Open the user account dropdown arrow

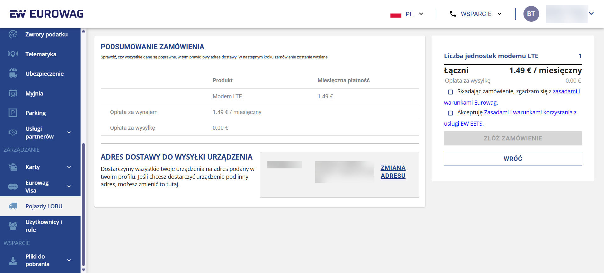pyautogui.click(x=591, y=14)
